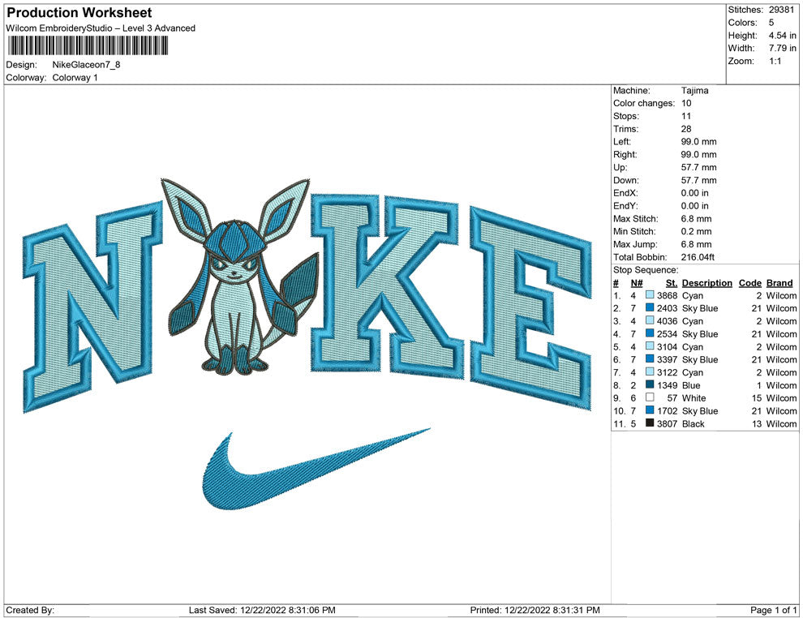The height and width of the screenshot is (618, 803).
Task: Click the Glaceon character in the design
Action: (238, 277)
